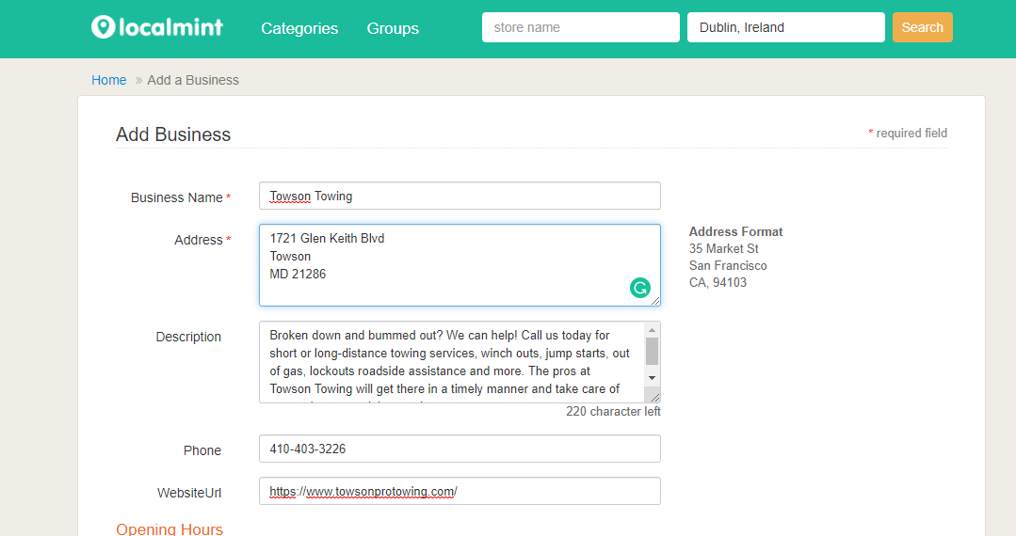The width and height of the screenshot is (1016, 536).
Task: Click inside the Address text area
Action: point(460,265)
